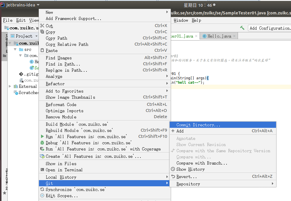Click the Open in Terminal icon
This screenshot has width=291, height=201.
point(42,169)
